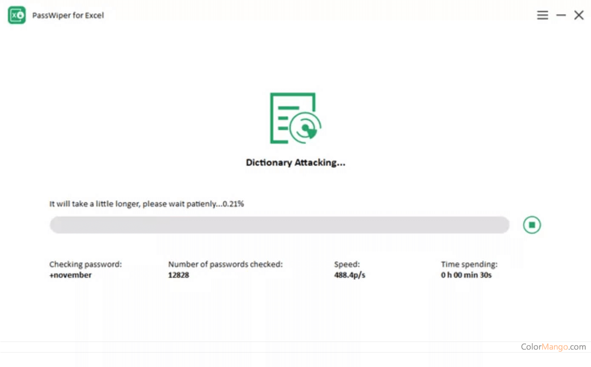591x367 pixels.
Task: Click the PassWiper green app logo
Action: point(17,15)
